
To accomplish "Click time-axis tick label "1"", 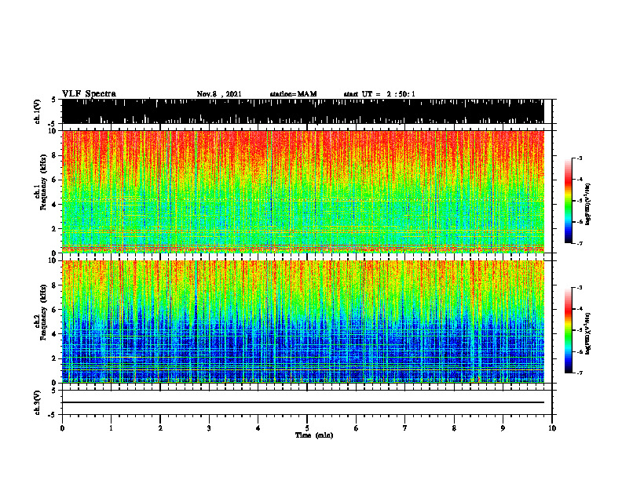I will (x=111, y=428).
